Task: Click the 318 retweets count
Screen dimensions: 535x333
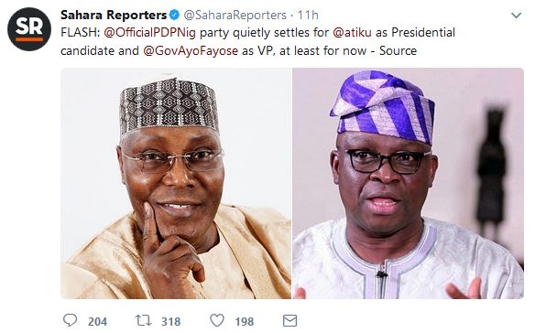Action: tap(171, 321)
